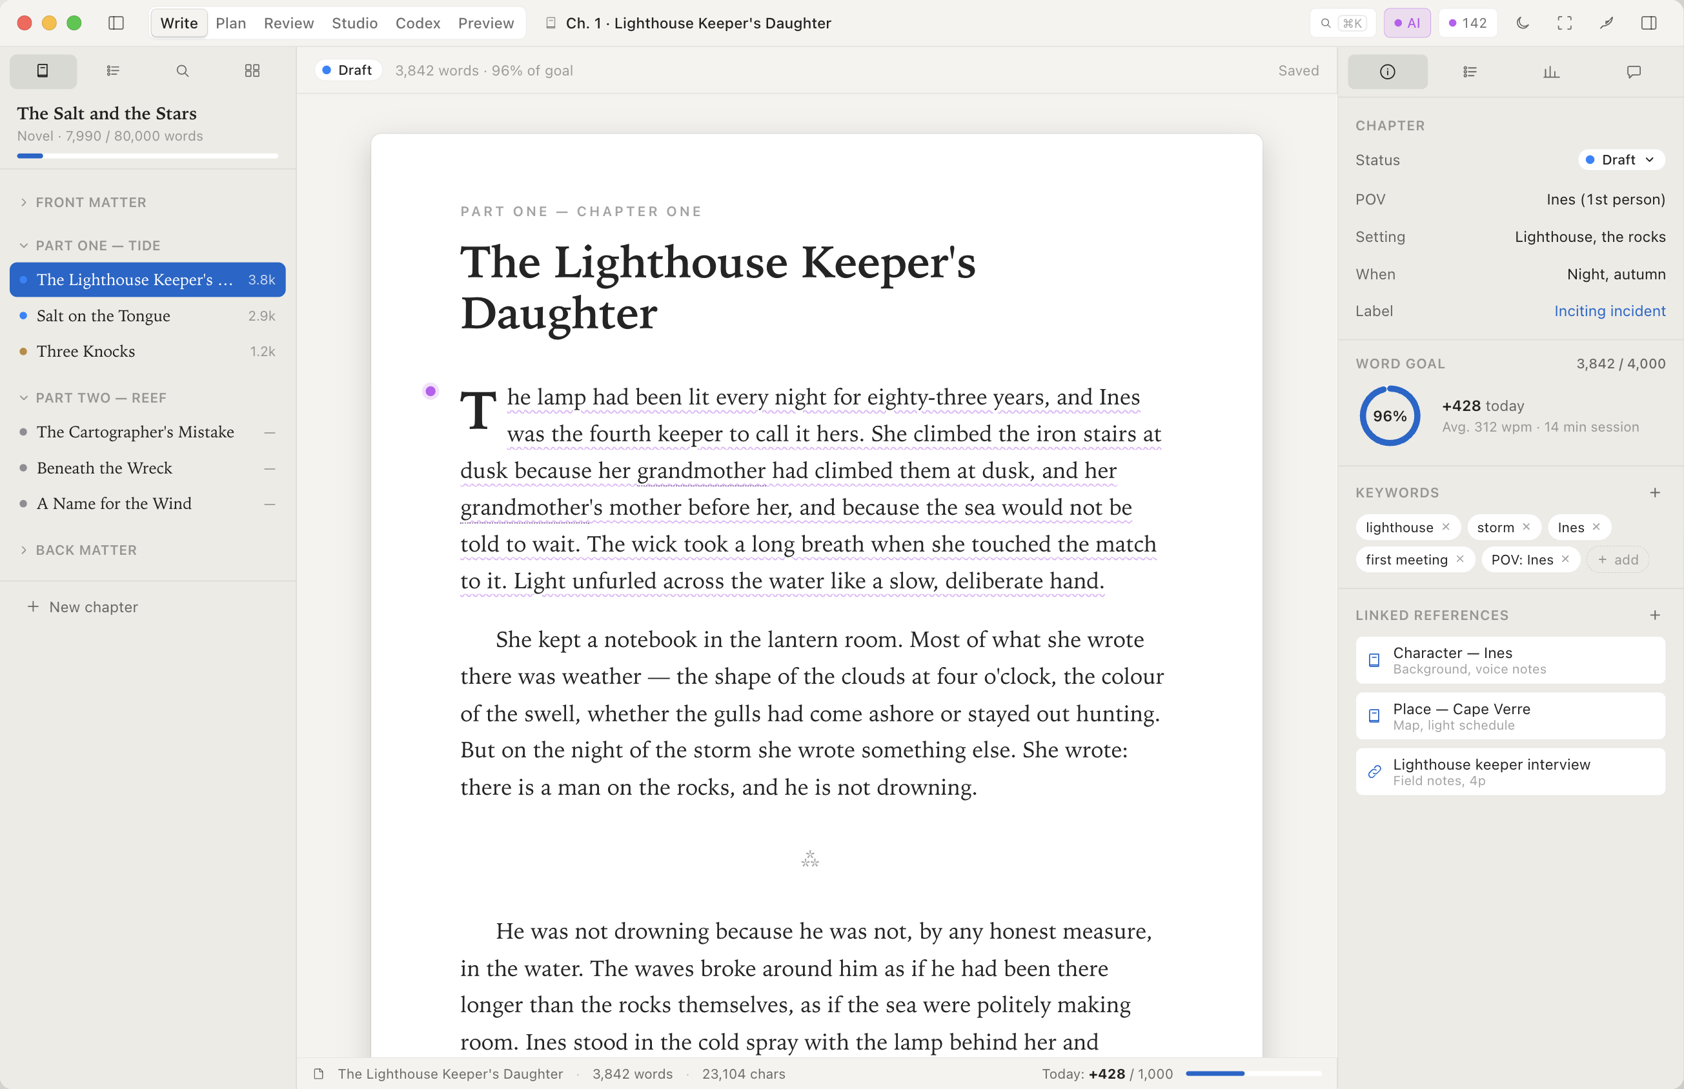Select the info inspector tab icon
1684x1089 pixels.
[x=1388, y=72]
